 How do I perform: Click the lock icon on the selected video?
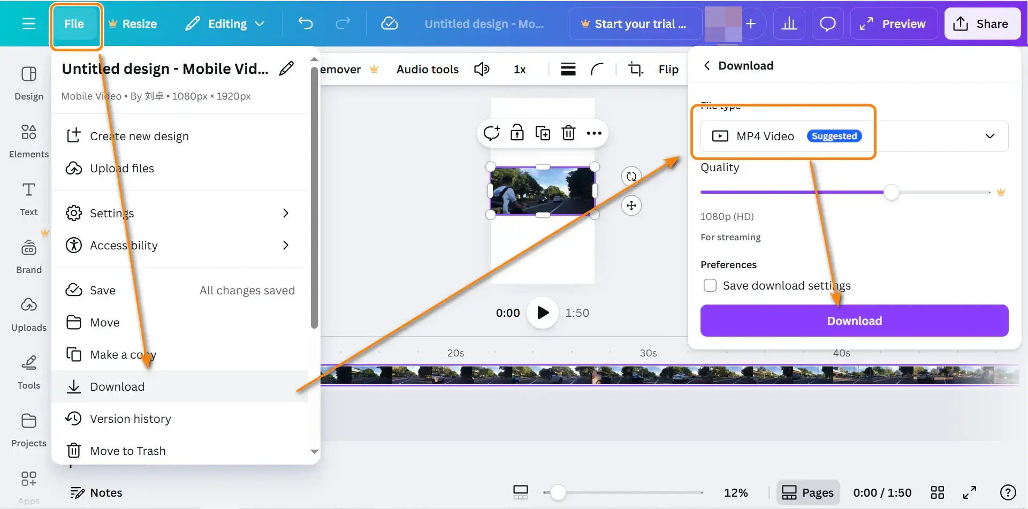click(517, 133)
